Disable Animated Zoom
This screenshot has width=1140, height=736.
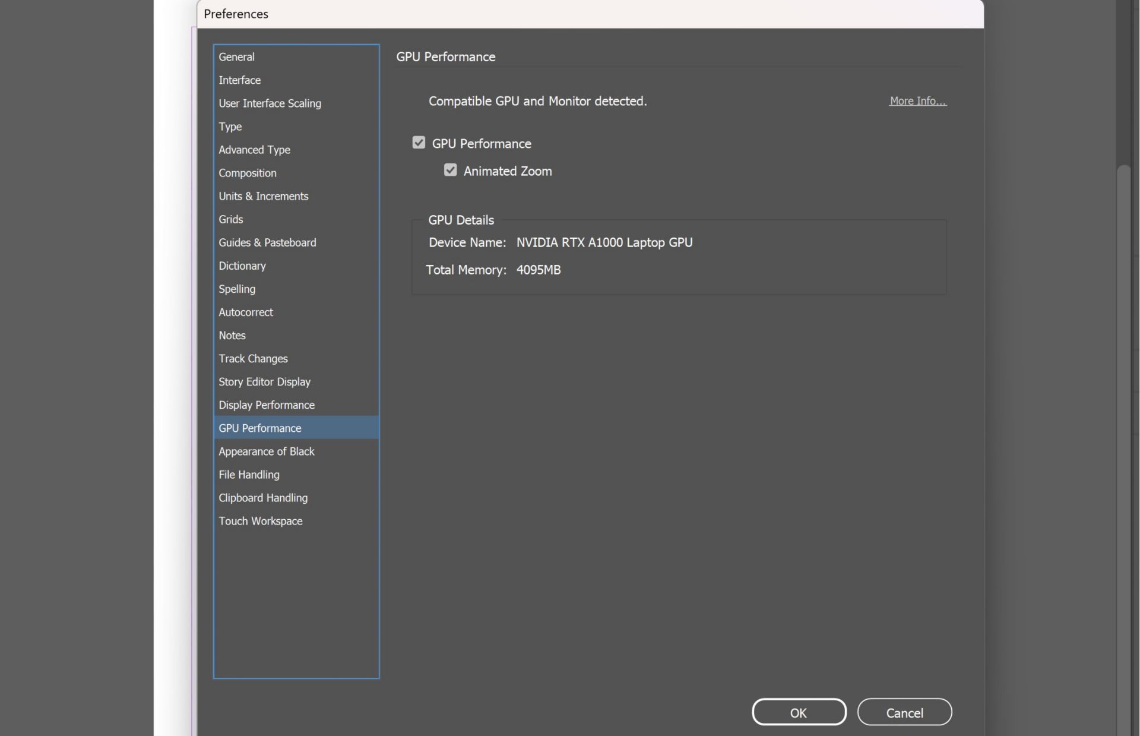coord(450,170)
